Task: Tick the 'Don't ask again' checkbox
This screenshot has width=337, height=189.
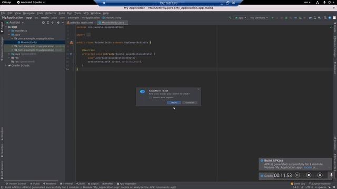Action: [151, 98]
